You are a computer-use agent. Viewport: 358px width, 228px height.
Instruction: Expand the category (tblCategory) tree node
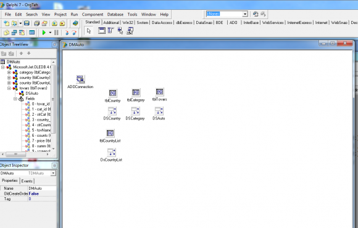(x=9, y=73)
